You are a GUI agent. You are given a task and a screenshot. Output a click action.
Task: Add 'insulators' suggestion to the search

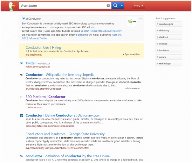click(169, 51)
